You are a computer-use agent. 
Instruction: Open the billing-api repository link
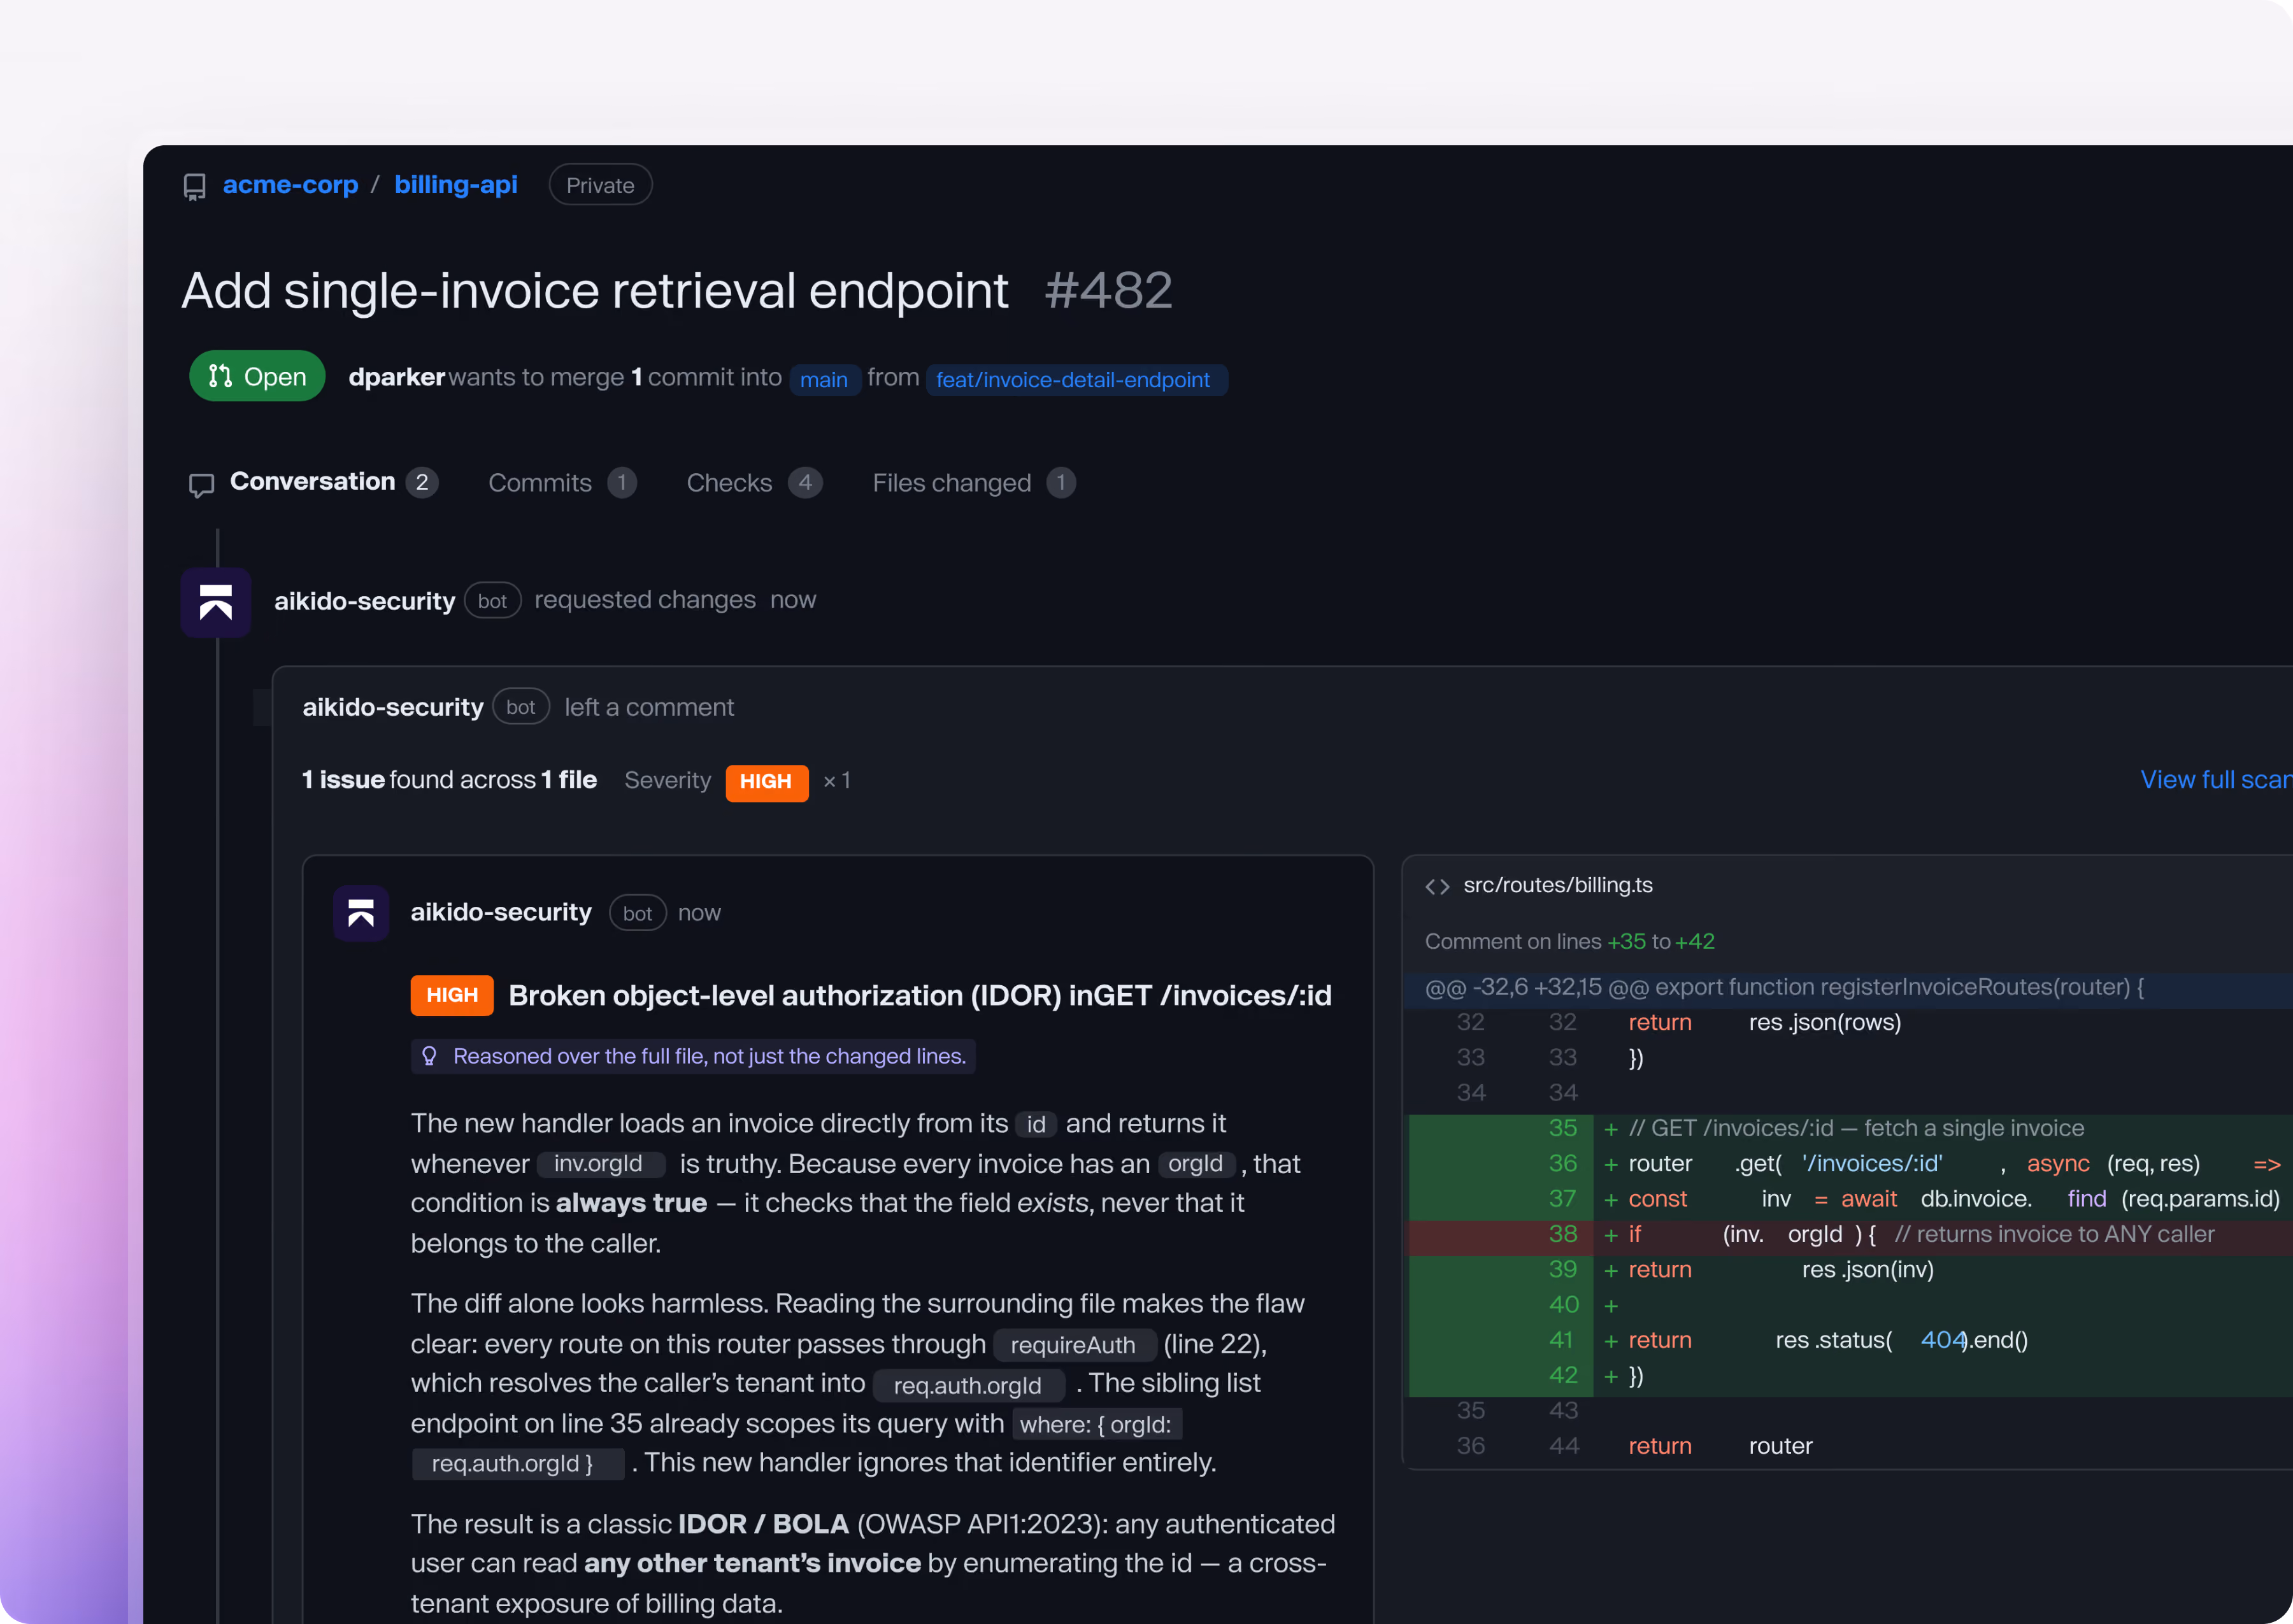456,185
